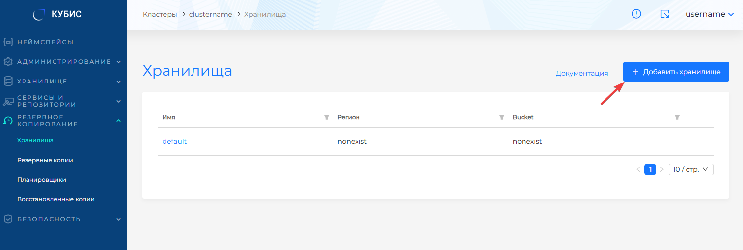Click the Добавить хранилище button
Image resolution: width=743 pixels, height=250 pixels.
point(676,72)
